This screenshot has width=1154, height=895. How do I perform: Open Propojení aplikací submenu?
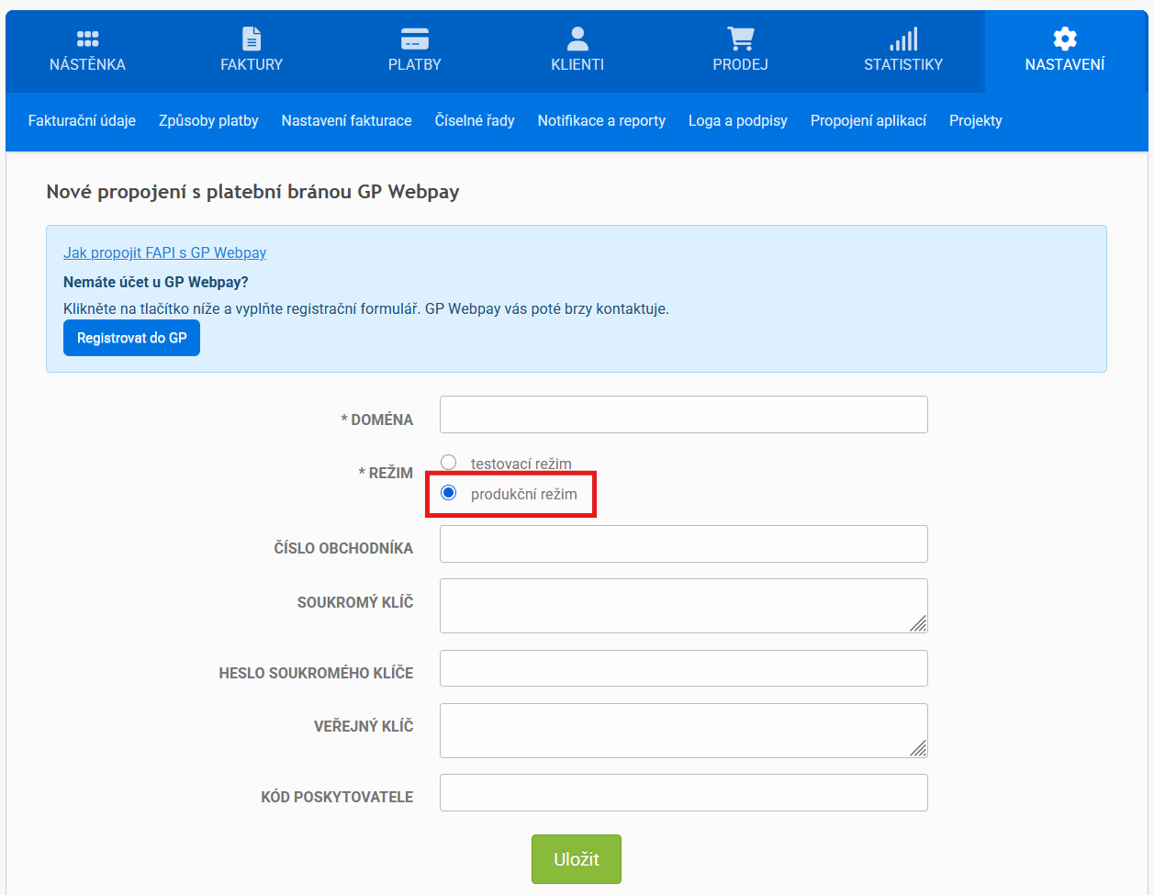click(x=868, y=120)
